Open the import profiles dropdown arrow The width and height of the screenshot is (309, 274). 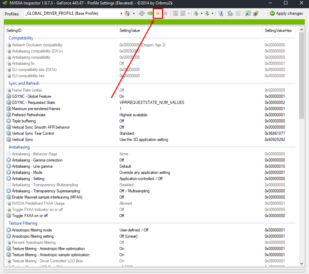click(212, 13)
